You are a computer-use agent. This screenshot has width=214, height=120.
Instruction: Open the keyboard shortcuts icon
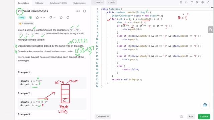[197, 2]
